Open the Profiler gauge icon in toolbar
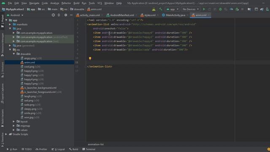Screen dimensions: 270x152 coord(232,9)
